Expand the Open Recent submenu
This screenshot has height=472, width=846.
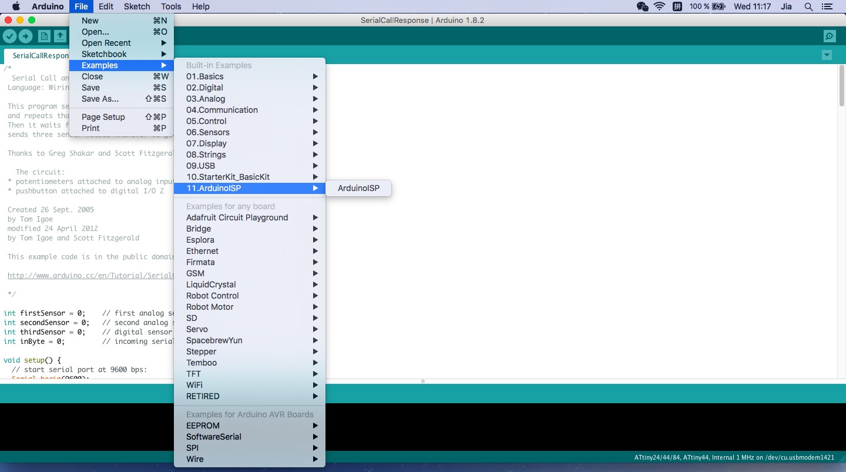(x=122, y=43)
